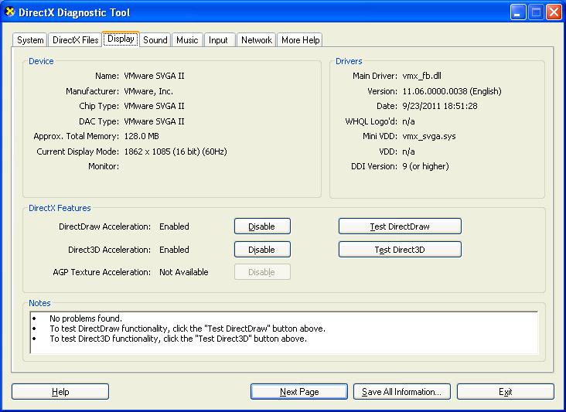Minimize the DirectX Diagnostic Tool window

point(518,12)
